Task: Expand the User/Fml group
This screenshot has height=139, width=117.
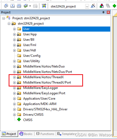Action: pos(14,45)
